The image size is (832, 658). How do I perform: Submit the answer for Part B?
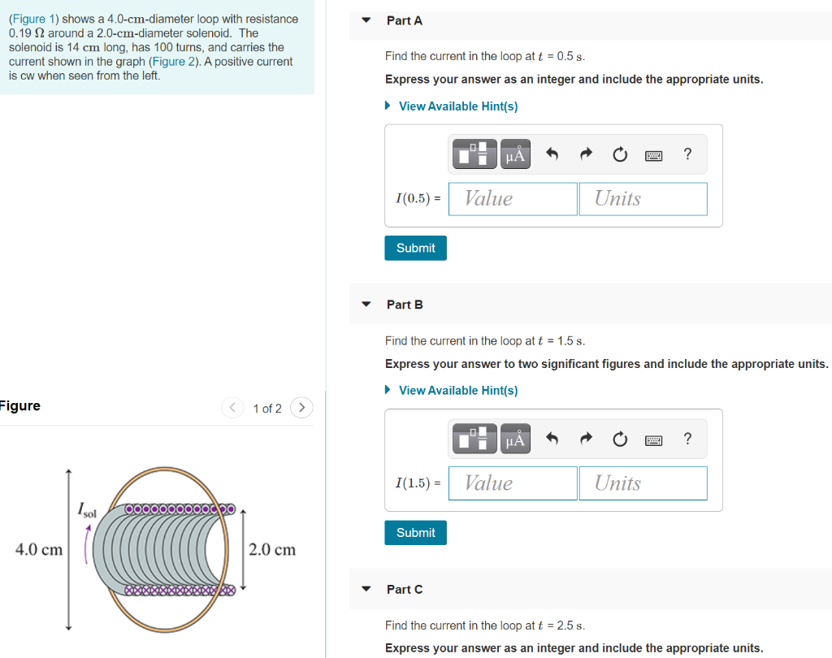pos(415,532)
